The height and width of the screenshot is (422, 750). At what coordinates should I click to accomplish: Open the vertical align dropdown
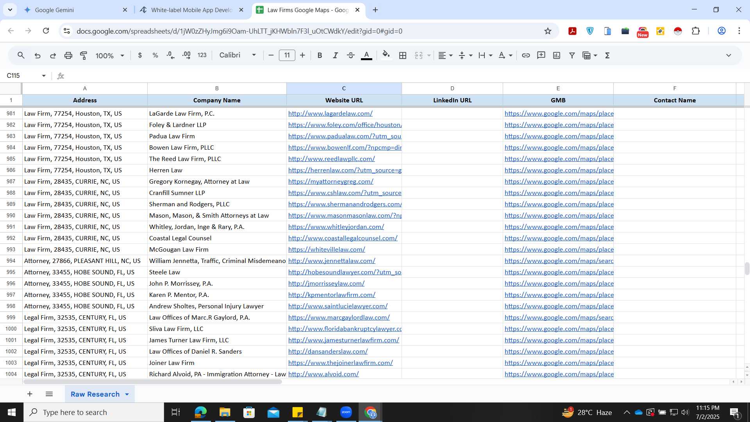click(x=465, y=55)
